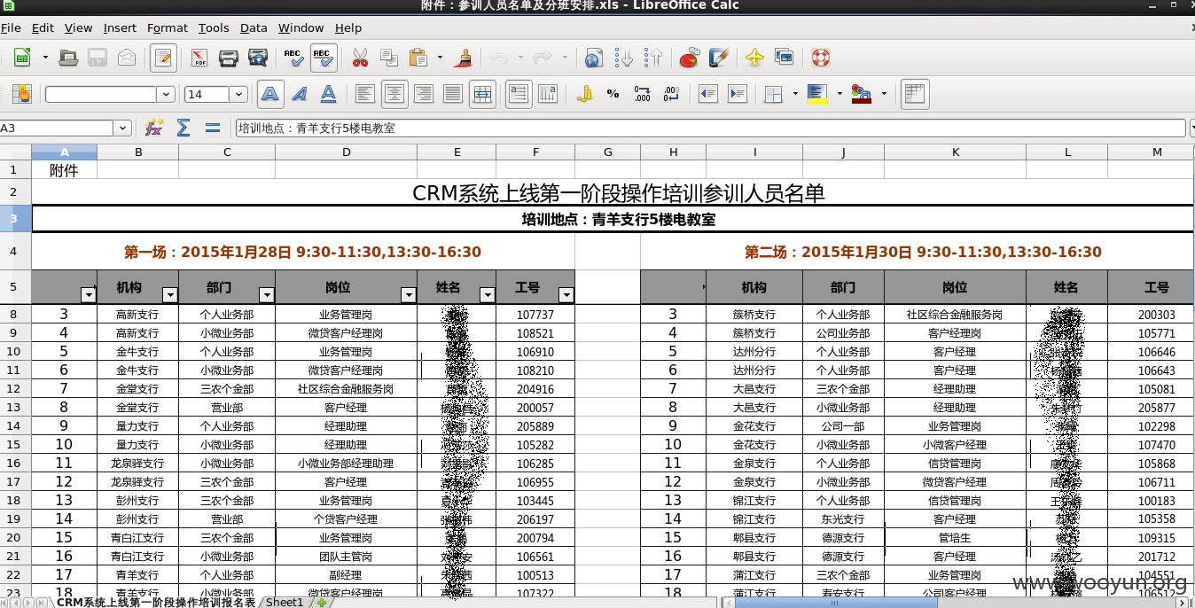
Task: Click the Print file directly icon
Action: [228, 58]
